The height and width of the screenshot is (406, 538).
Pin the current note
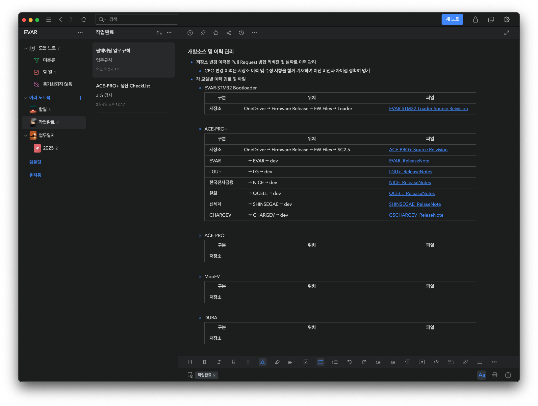click(x=203, y=33)
